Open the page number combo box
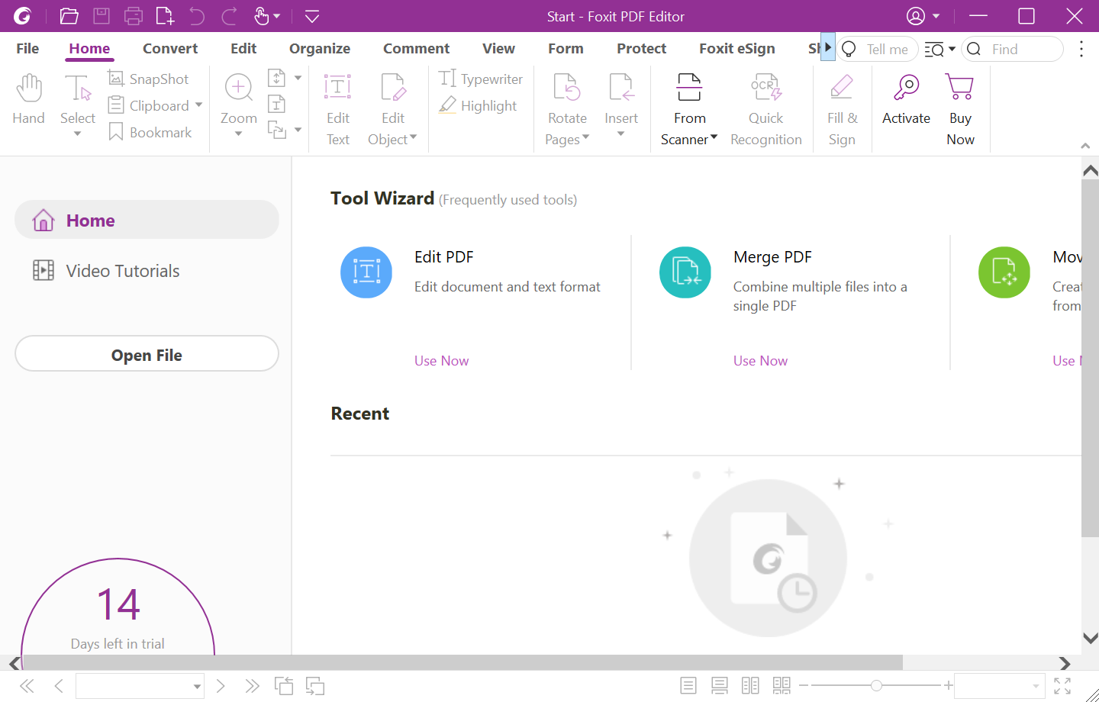Viewport: 1099px width, 702px height. tap(140, 686)
